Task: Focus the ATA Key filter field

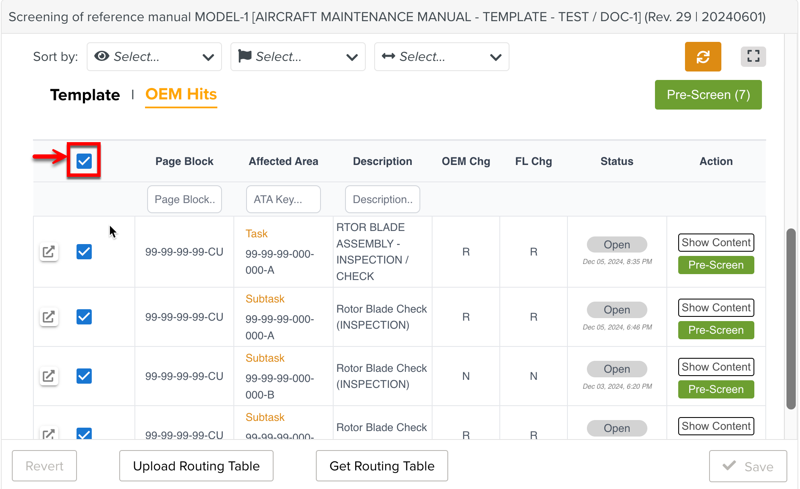Action: tap(283, 199)
